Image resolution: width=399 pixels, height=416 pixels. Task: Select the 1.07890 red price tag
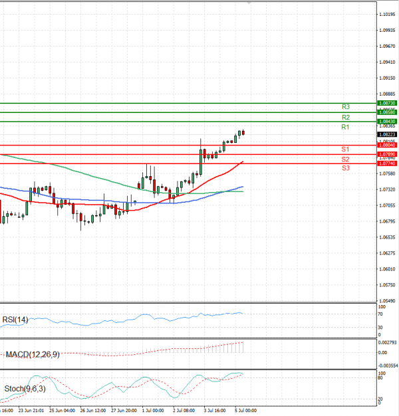pos(388,154)
